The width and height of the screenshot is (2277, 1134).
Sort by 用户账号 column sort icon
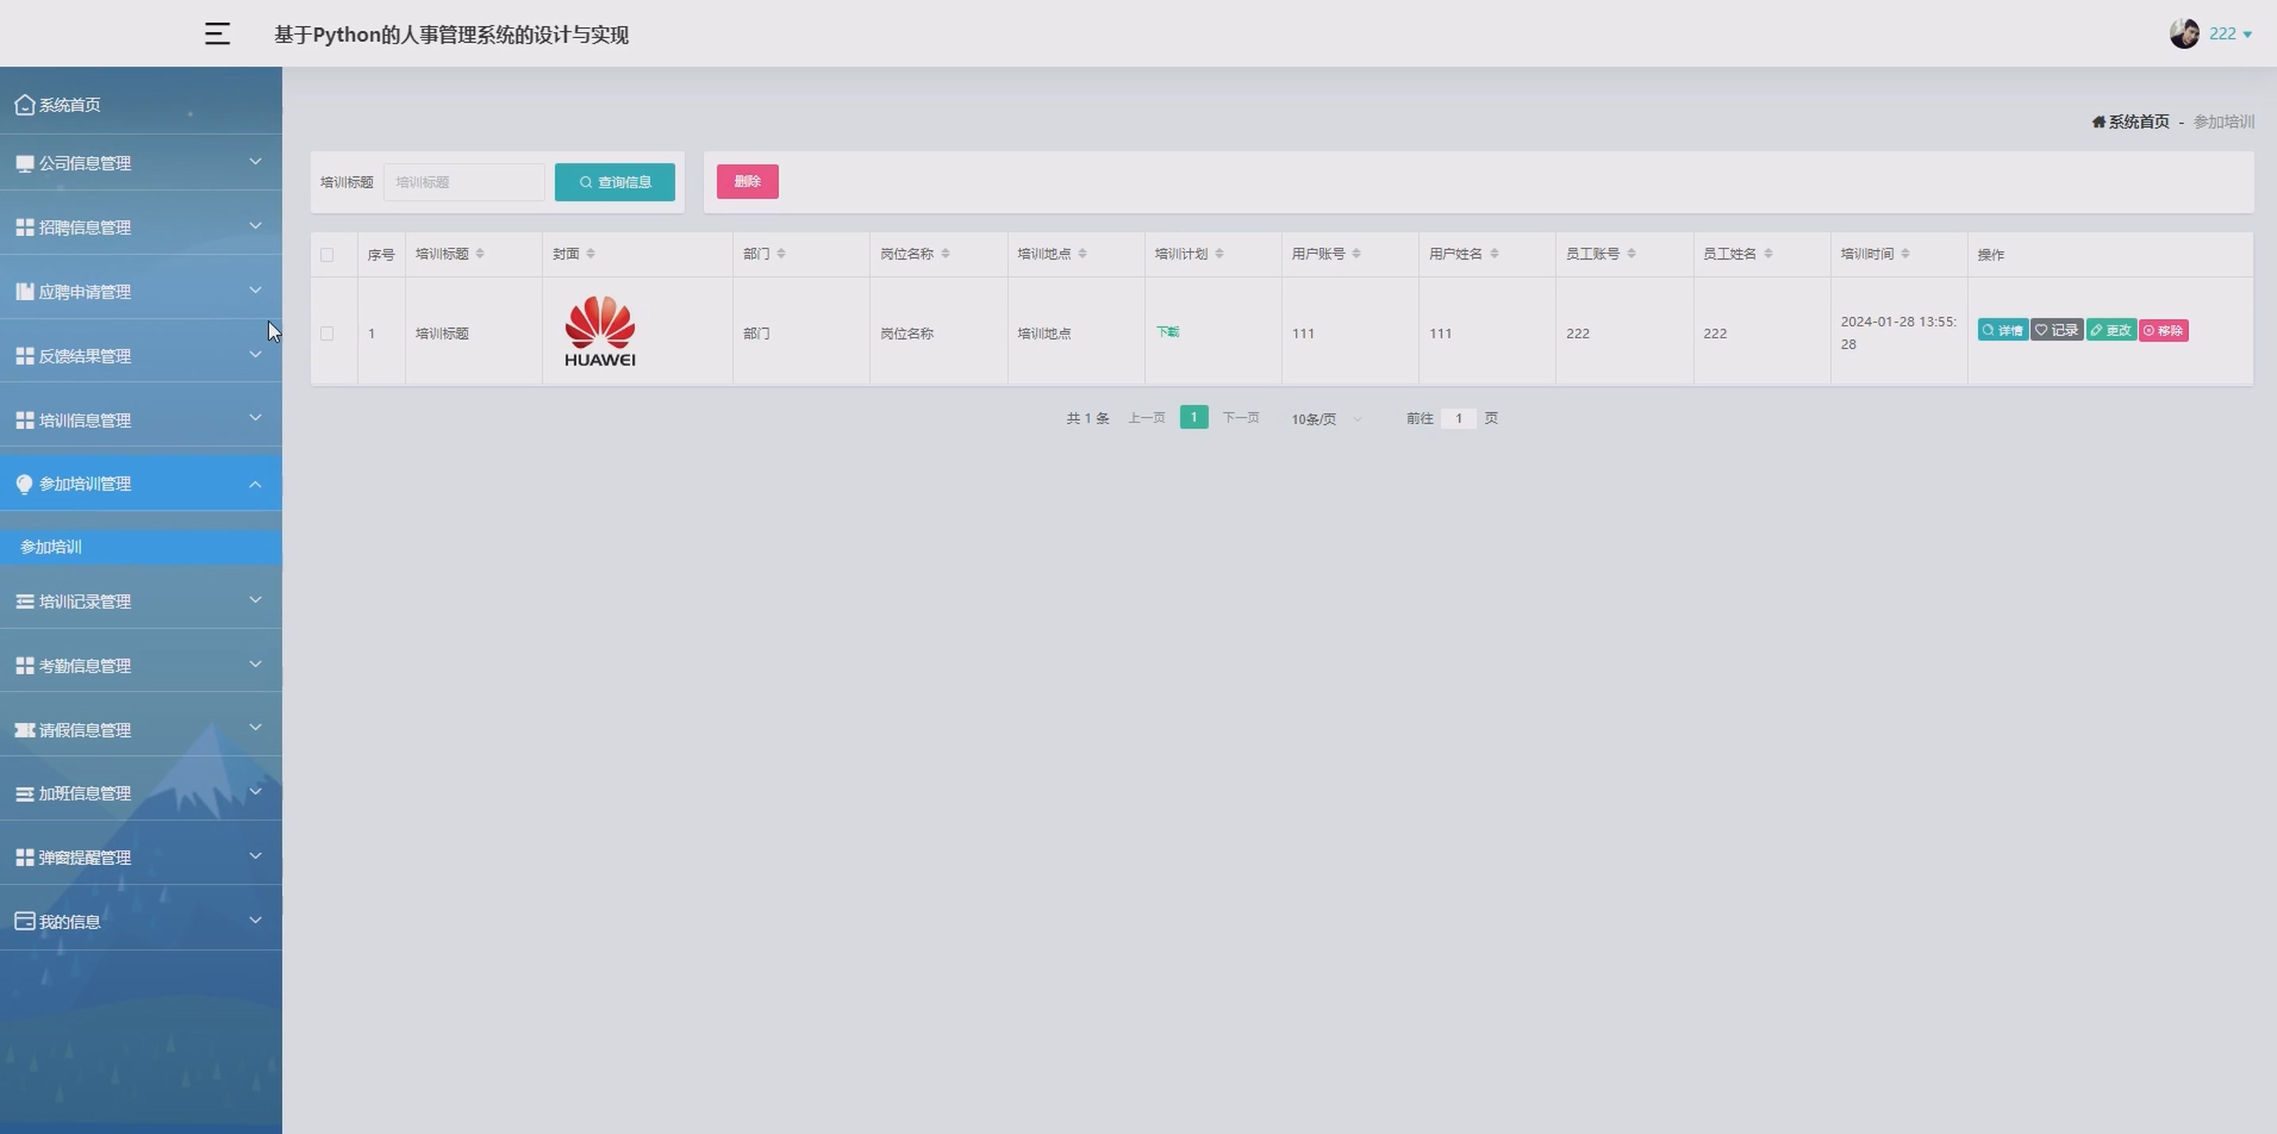(x=1356, y=253)
